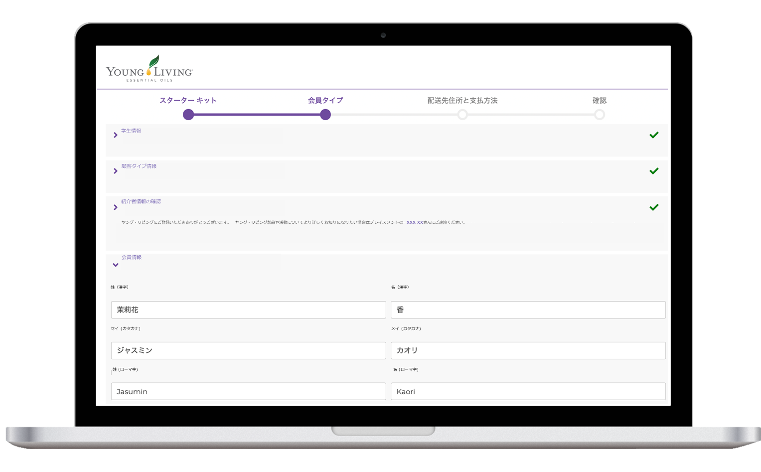761x472 pixels.
Task: Focus the セイ (カタカナ) field with ジャスミン
Action: [x=248, y=350]
